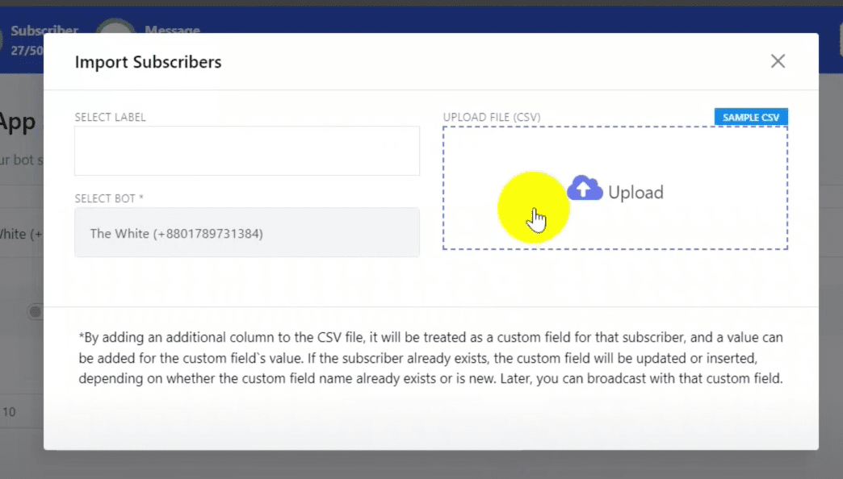Select the radio button behind the dialog
The width and height of the screenshot is (843, 479).
coord(35,311)
